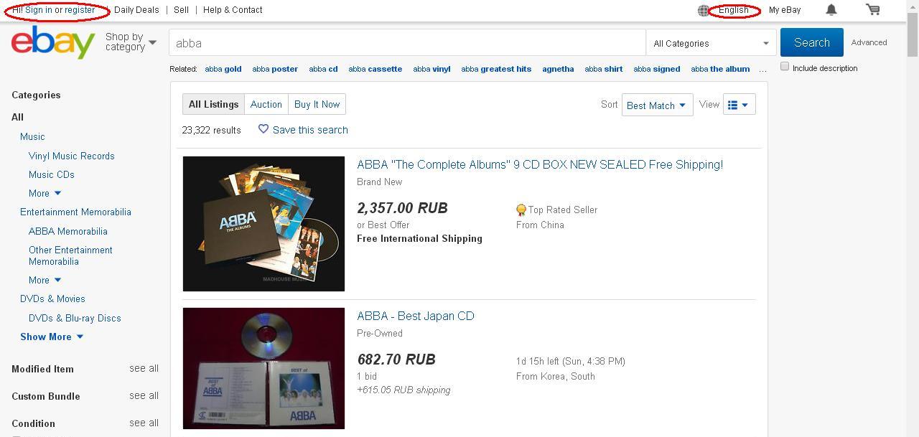The height and width of the screenshot is (437, 919).
Task: Click the globe language icon
Action: coord(704,10)
